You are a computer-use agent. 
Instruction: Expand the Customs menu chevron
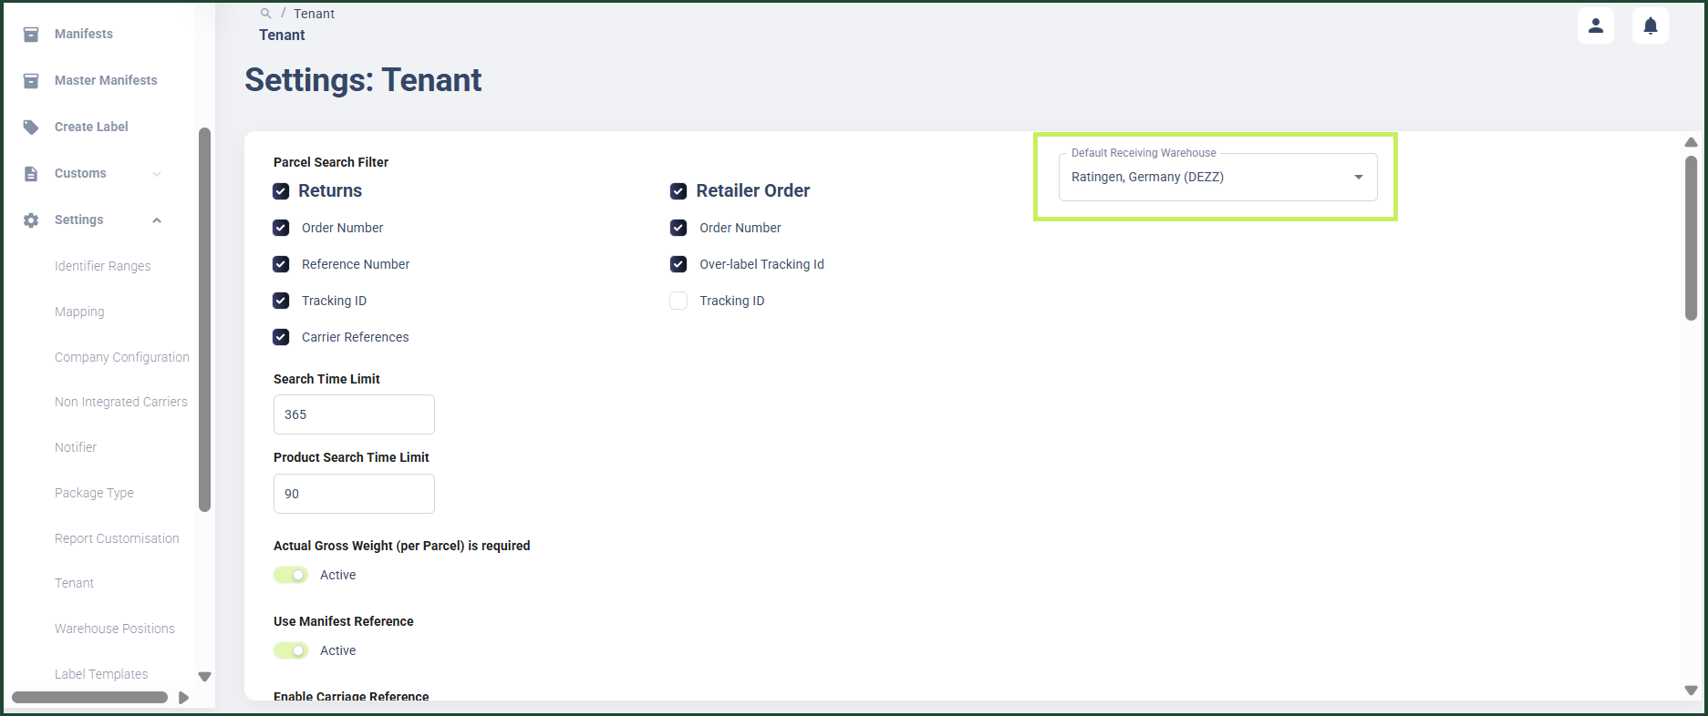(x=157, y=174)
